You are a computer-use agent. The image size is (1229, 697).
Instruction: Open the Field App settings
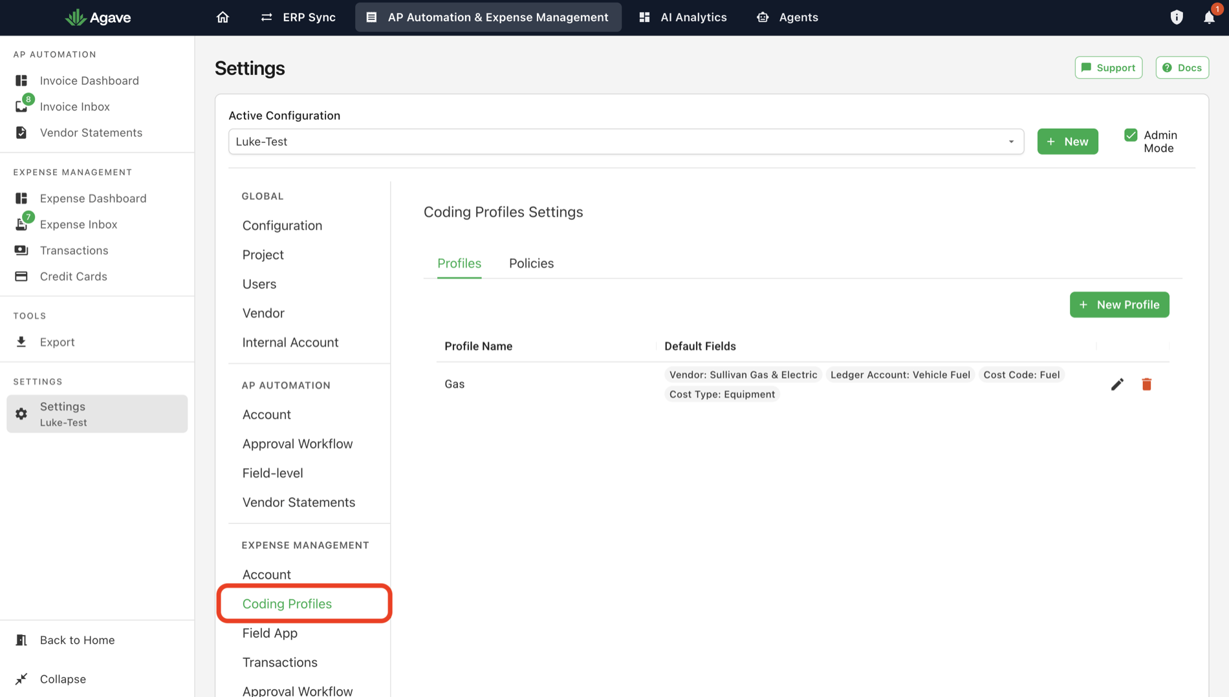pos(270,633)
